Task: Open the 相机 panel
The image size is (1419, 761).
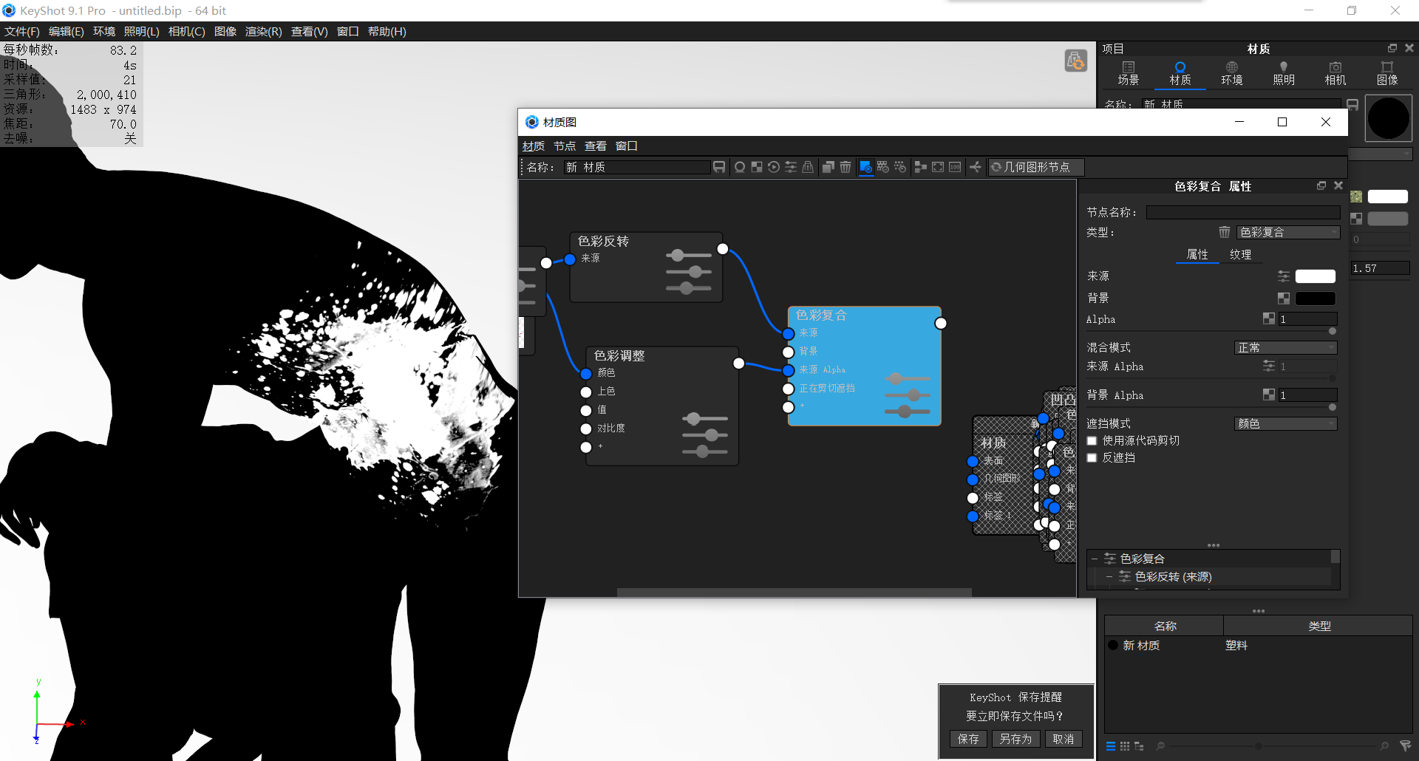Action: (x=1335, y=73)
